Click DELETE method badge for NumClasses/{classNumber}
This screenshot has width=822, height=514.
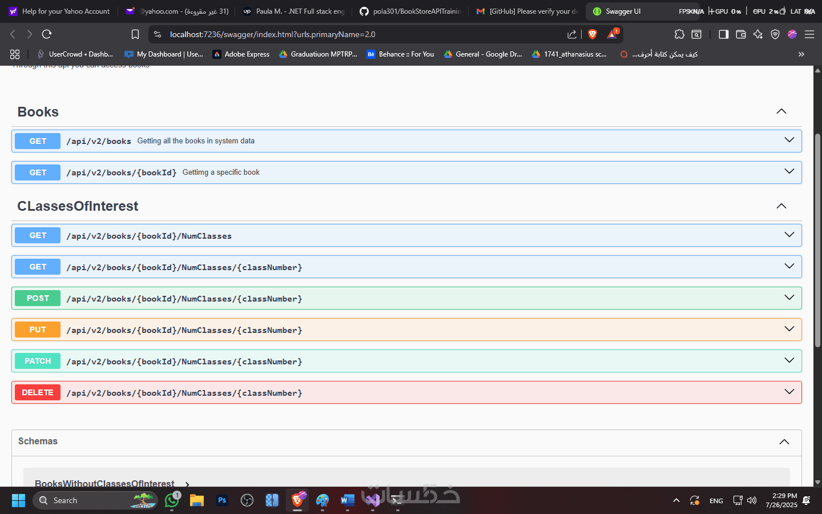tap(38, 392)
